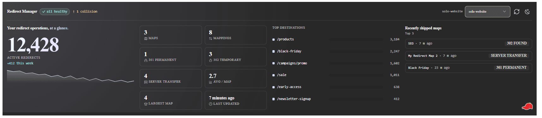Click the 12,428 active redirects figure

(x=33, y=45)
